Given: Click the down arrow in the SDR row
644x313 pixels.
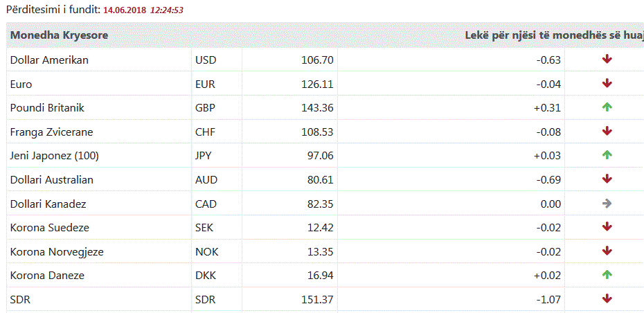Looking at the screenshot, I should point(607,299).
